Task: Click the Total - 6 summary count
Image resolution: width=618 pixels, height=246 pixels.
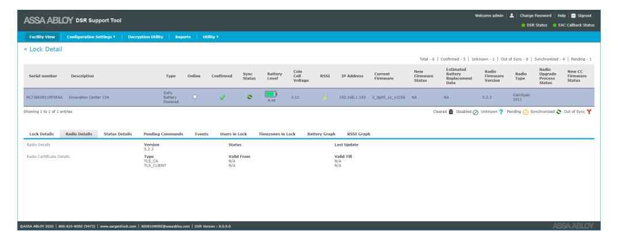Action: [427, 59]
